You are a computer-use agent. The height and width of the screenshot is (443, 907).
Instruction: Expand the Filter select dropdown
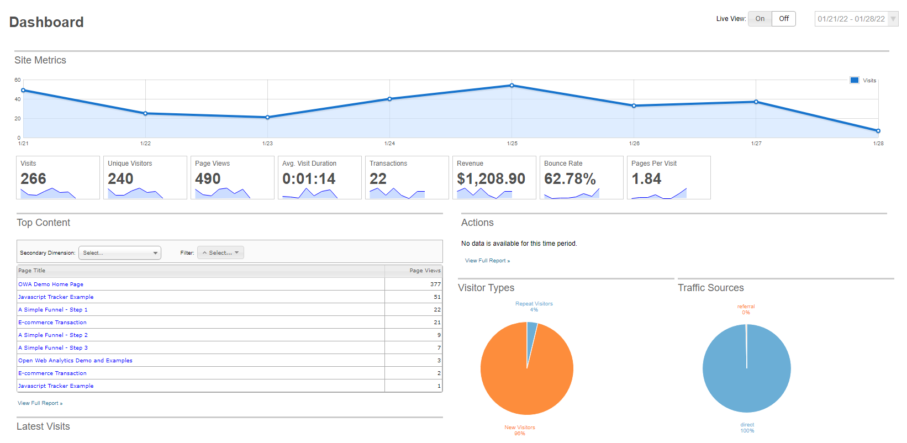click(220, 252)
